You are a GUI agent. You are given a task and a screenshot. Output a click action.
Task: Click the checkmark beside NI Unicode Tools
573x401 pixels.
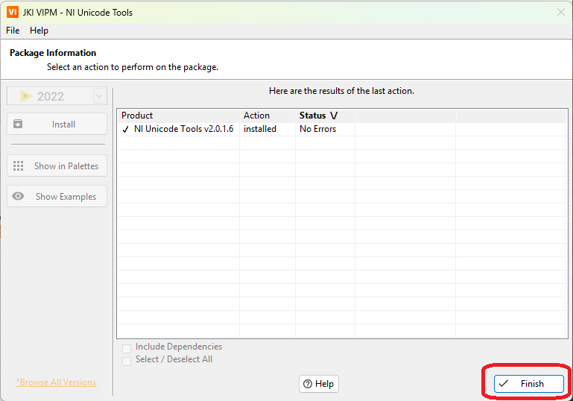(126, 130)
